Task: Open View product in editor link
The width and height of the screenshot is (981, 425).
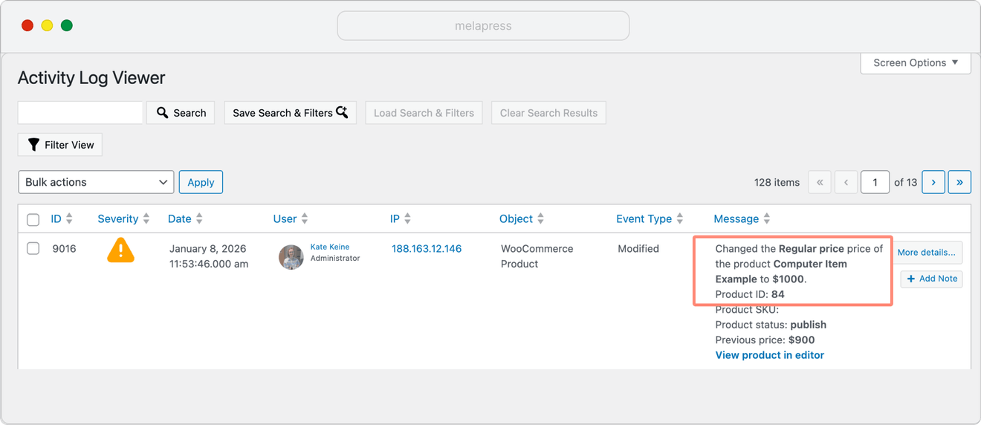Action: click(x=769, y=355)
